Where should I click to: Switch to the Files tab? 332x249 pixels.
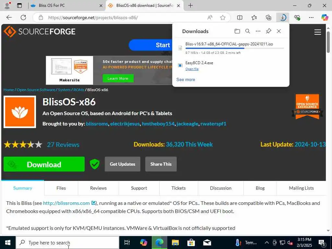click(x=61, y=188)
